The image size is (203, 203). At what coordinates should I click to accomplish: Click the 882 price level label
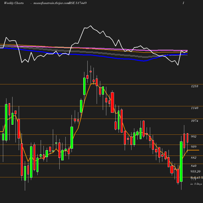pyautogui.click(x=194, y=158)
